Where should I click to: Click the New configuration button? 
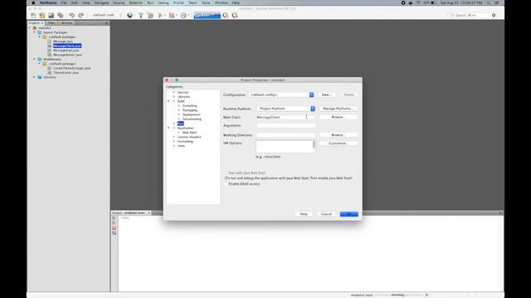[327, 95]
